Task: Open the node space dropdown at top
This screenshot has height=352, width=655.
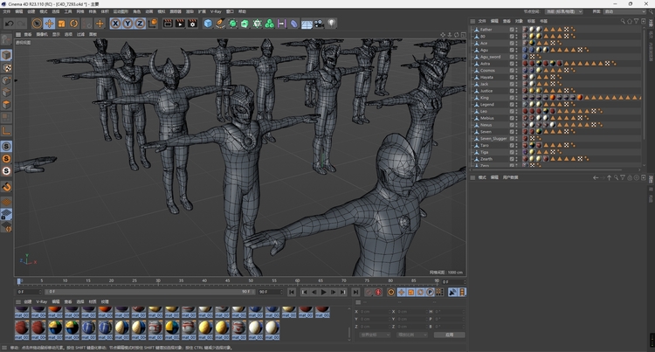Action: (x=563, y=11)
